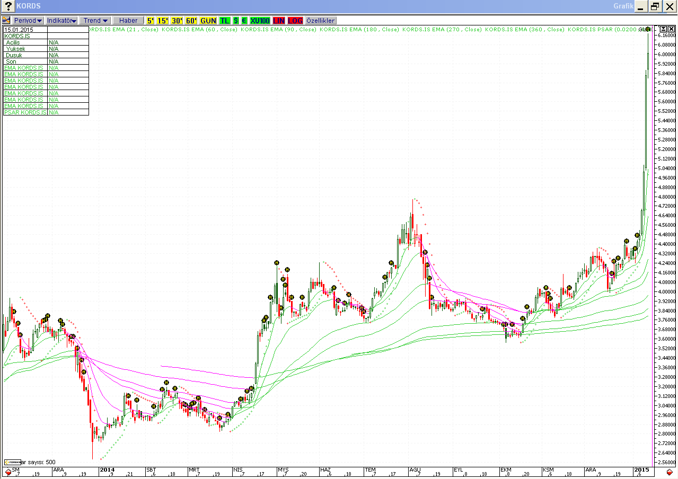
Task: Toggle XU100 relative comparison
Action: pyautogui.click(x=260, y=21)
